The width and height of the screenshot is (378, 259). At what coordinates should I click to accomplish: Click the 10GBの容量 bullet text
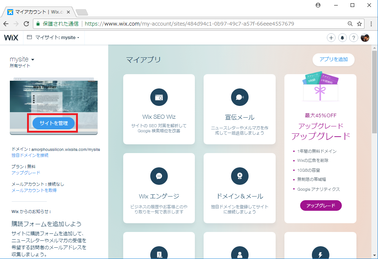pos(309,170)
